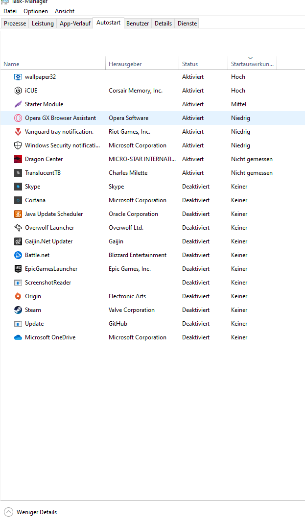The image size is (305, 524).
Task: Click the Opera GX Browser Assistant icon
Action: click(x=18, y=118)
